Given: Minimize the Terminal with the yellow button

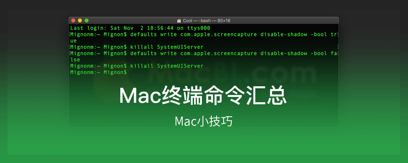Looking at the screenshot, I should point(80,20).
